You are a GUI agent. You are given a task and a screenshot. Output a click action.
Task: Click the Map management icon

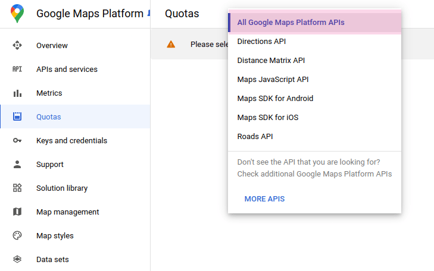point(17,212)
